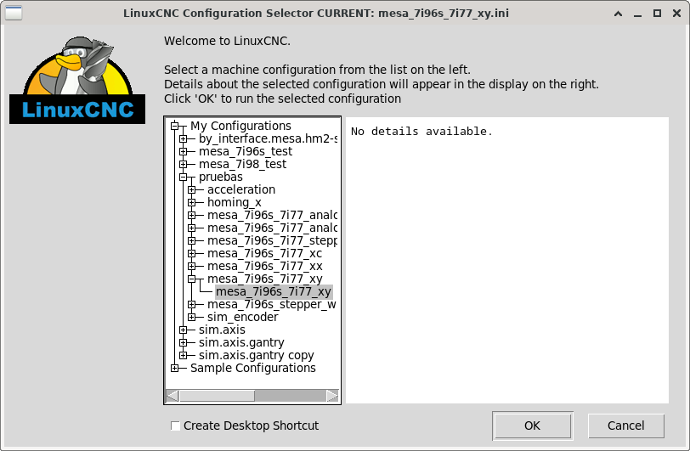Expand the sim.axis.gantry copy node
The width and height of the screenshot is (690, 451).
(183, 356)
